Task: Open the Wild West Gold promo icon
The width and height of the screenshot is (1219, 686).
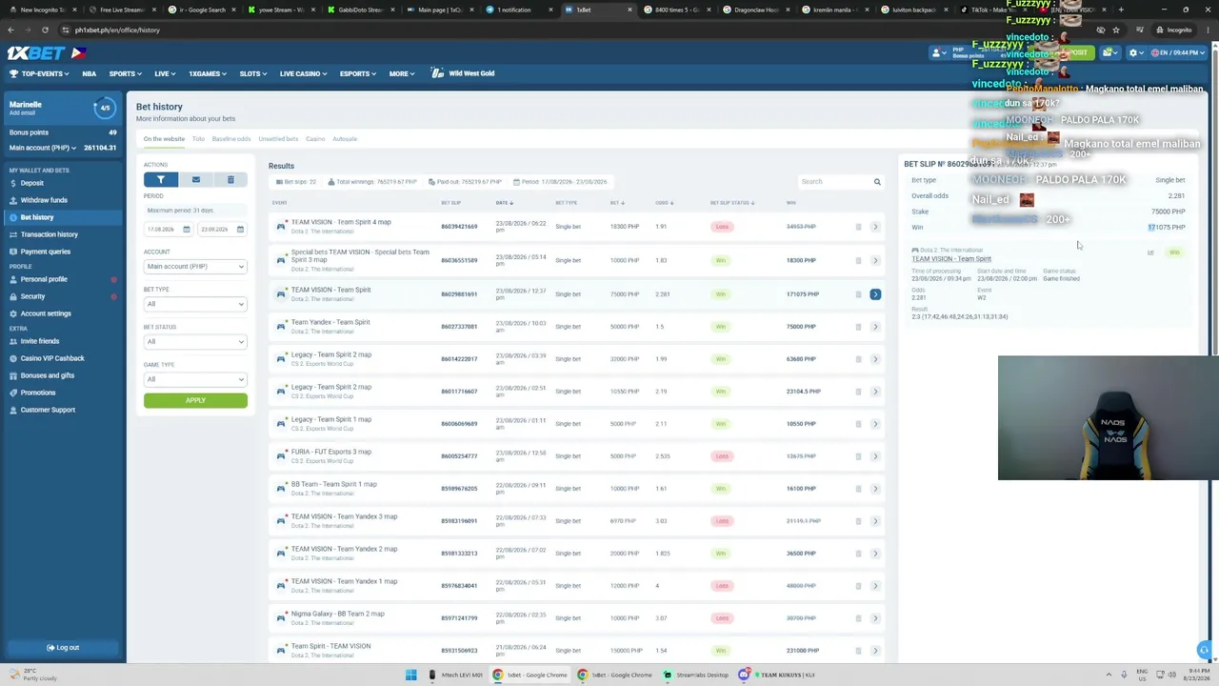Action: [x=437, y=73]
